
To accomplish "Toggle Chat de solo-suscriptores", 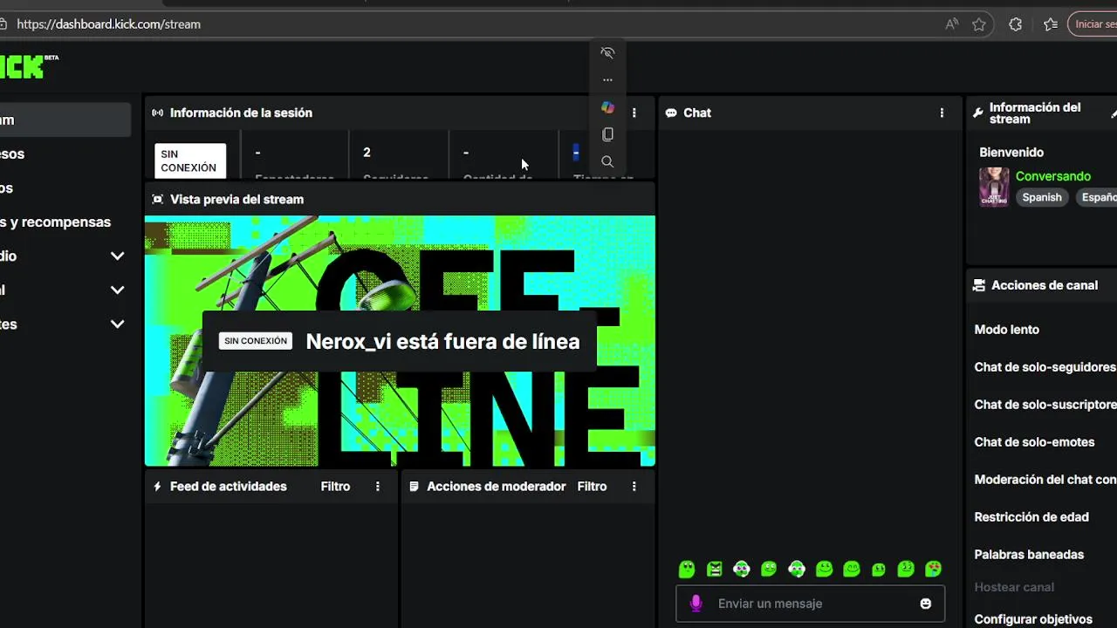I will coord(1045,405).
